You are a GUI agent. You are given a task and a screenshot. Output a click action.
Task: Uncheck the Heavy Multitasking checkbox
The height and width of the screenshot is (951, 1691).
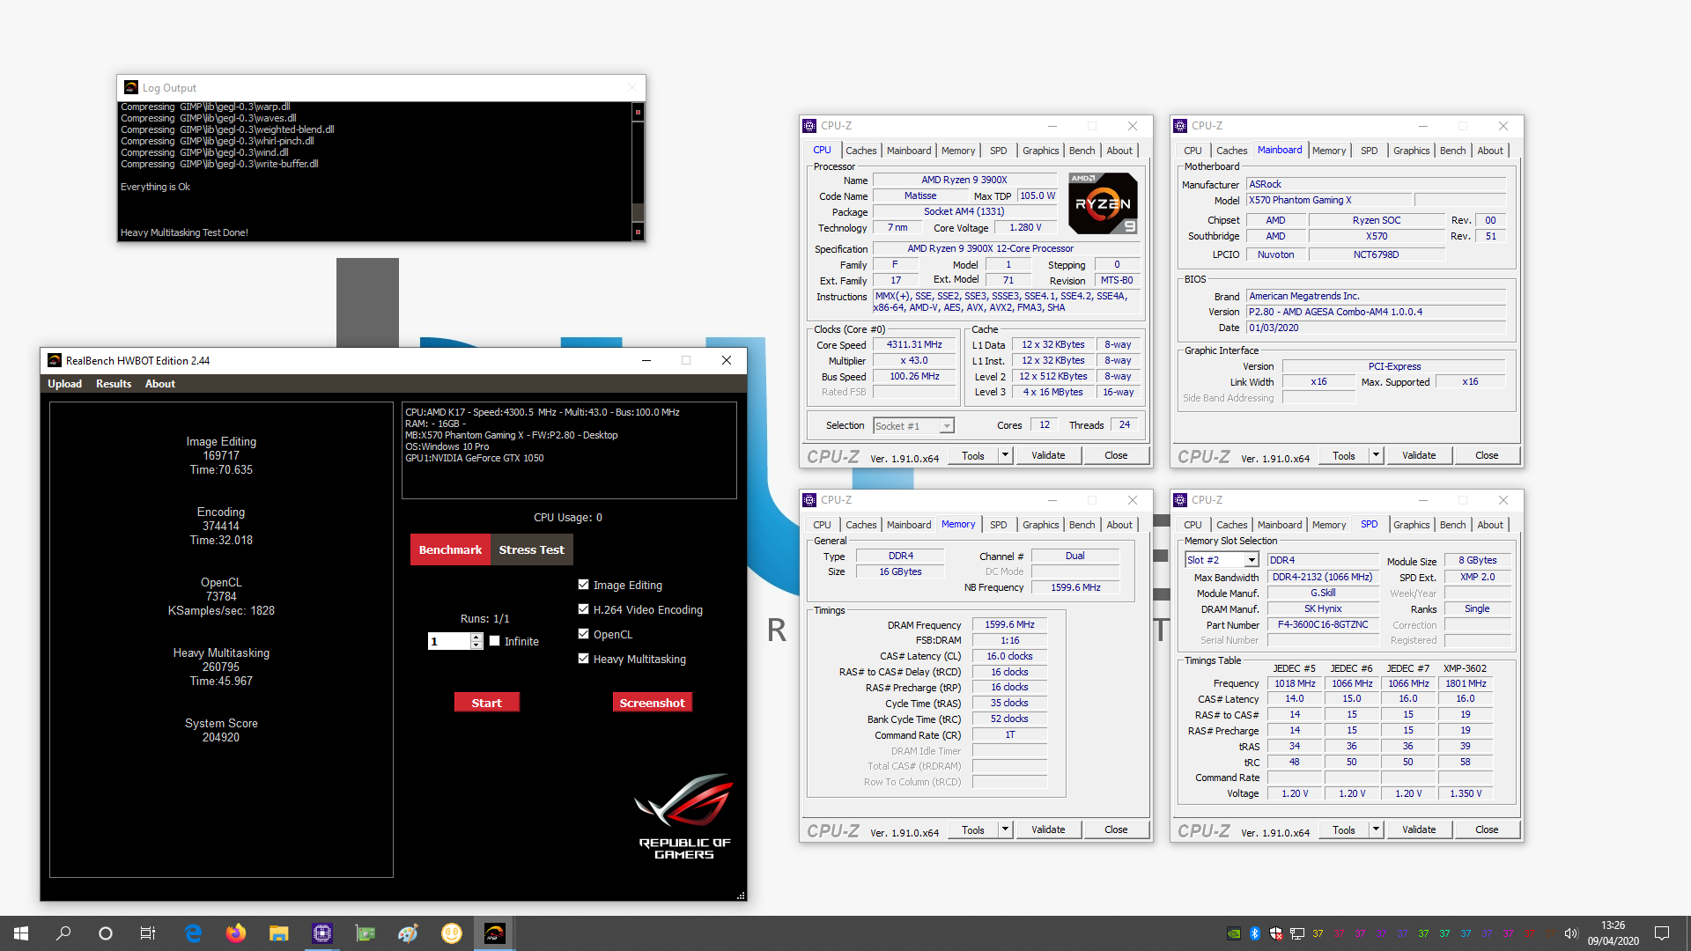tap(583, 658)
